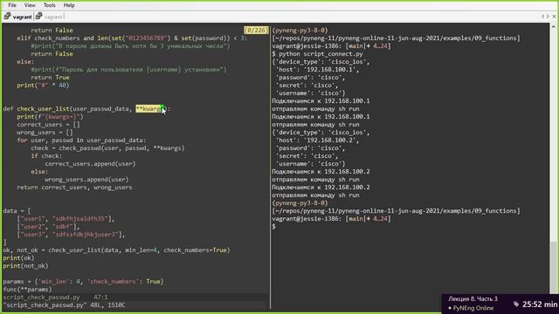Open the Help menu
The height and width of the screenshot is (314, 559).
tap(69, 5)
